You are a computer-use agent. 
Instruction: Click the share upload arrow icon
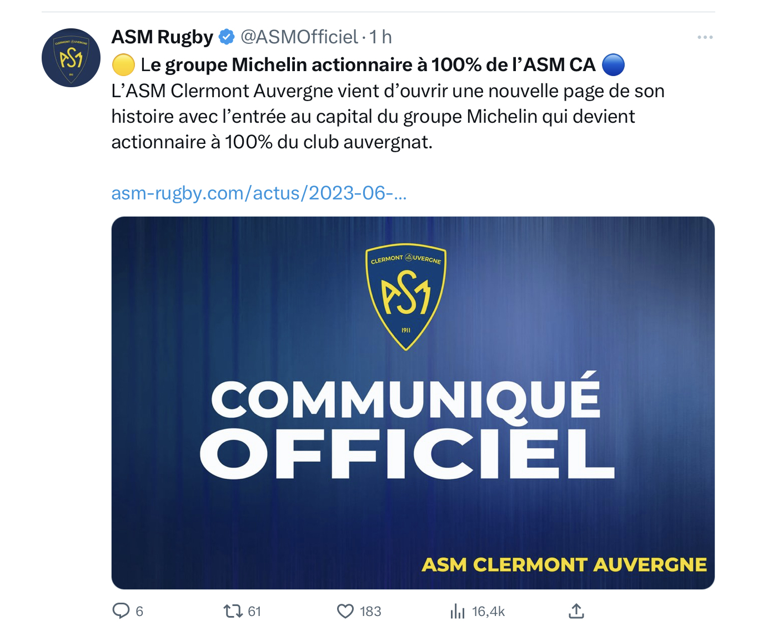(x=576, y=611)
